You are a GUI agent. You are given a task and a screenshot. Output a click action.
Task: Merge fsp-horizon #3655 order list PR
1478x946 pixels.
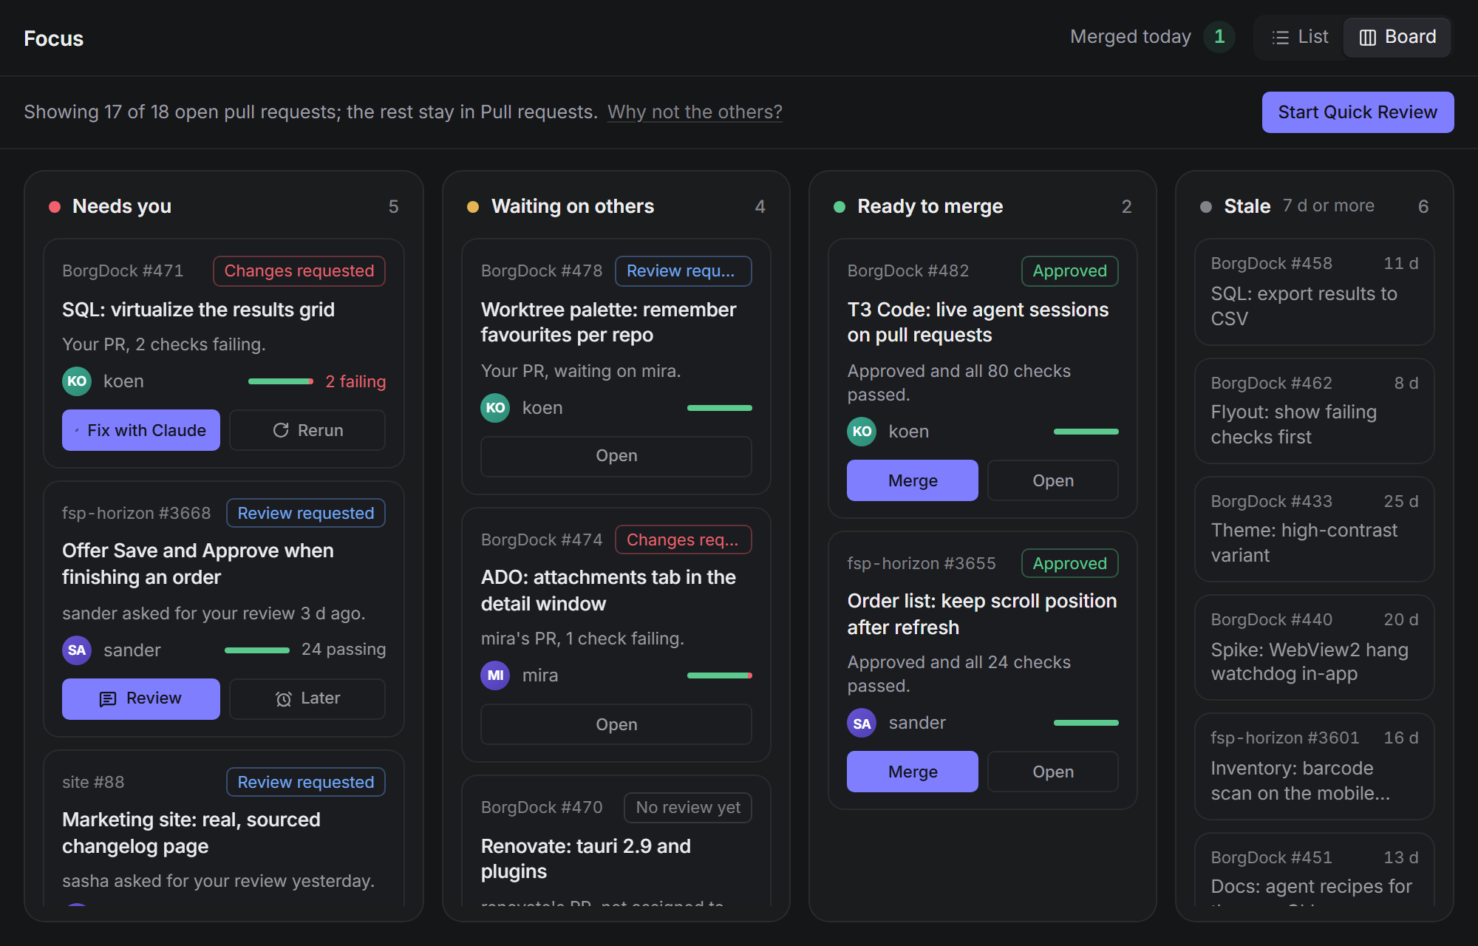913,772
